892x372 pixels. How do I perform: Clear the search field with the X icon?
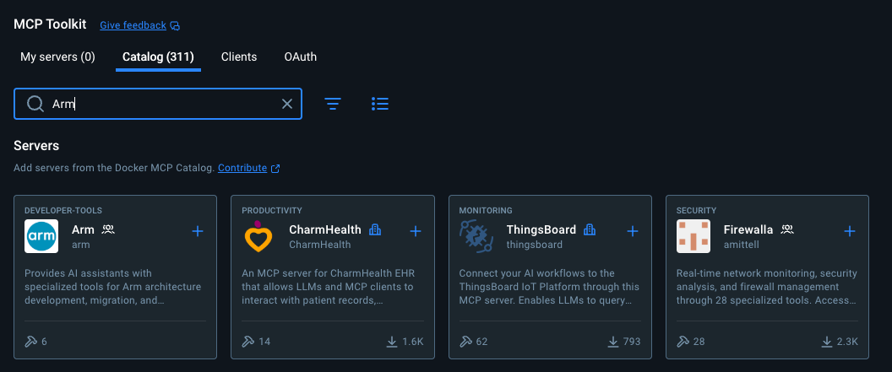(x=287, y=104)
